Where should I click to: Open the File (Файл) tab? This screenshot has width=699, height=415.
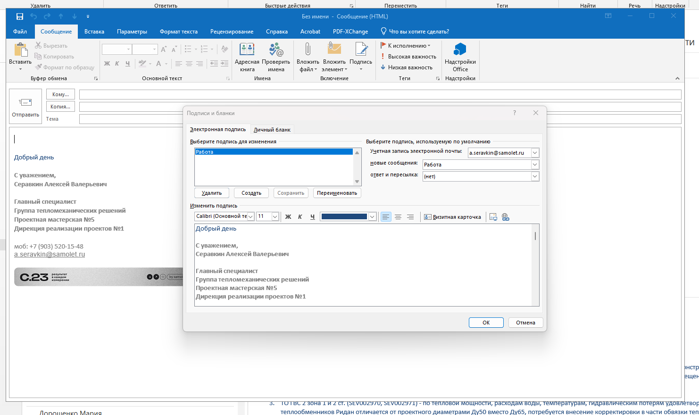(20, 32)
